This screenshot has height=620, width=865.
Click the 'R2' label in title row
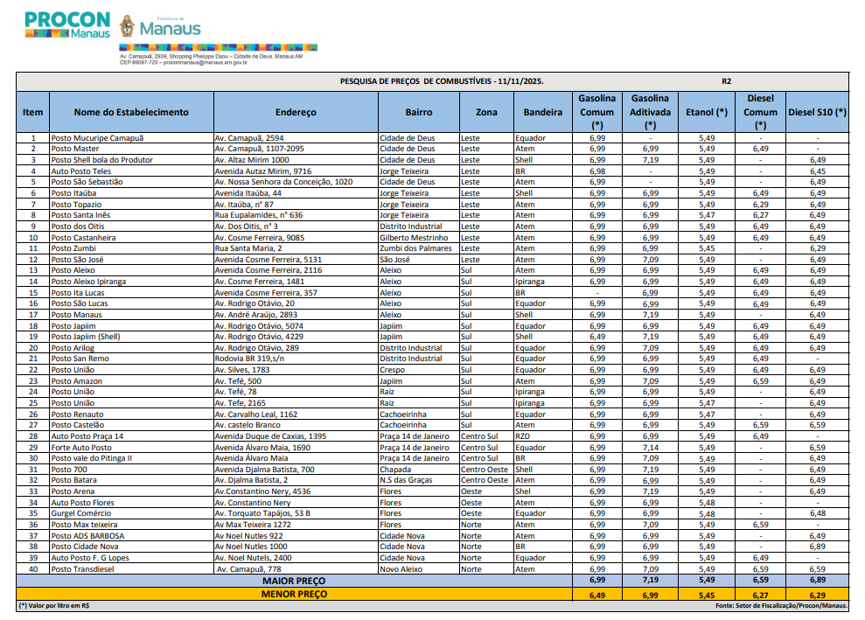pos(726,80)
